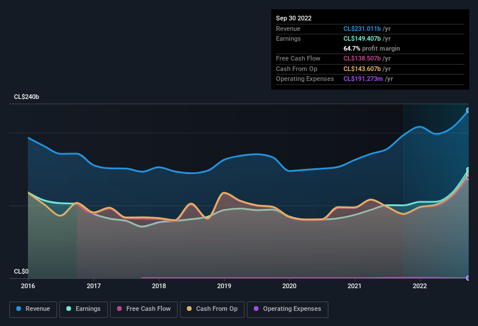Click the CL$191.273m operating expenses value
Image resolution: width=478 pixels, height=326 pixels.
[363, 79]
